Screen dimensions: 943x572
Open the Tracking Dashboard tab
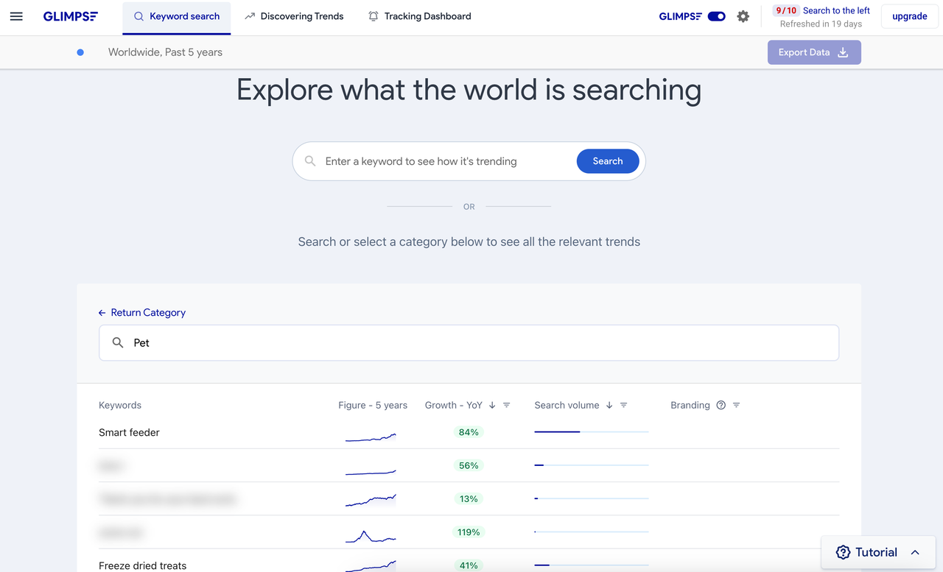pyautogui.click(x=419, y=16)
